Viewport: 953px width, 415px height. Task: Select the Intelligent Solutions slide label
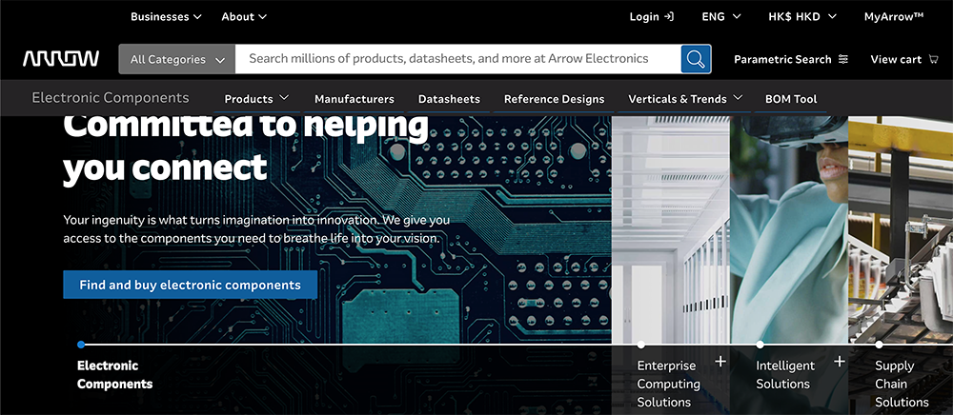pyautogui.click(x=785, y=374)
